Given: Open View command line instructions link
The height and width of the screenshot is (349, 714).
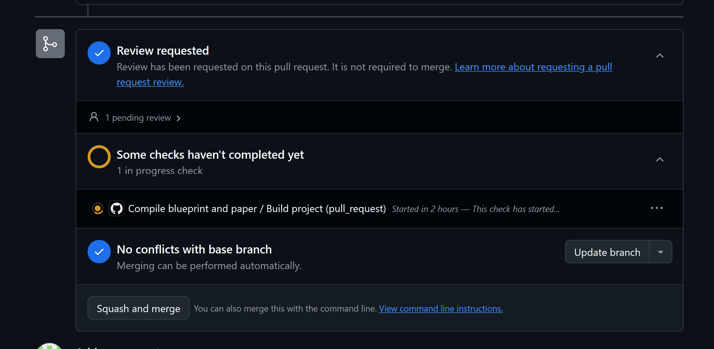Looking at the screenshot, I should (x=440, y=309).
